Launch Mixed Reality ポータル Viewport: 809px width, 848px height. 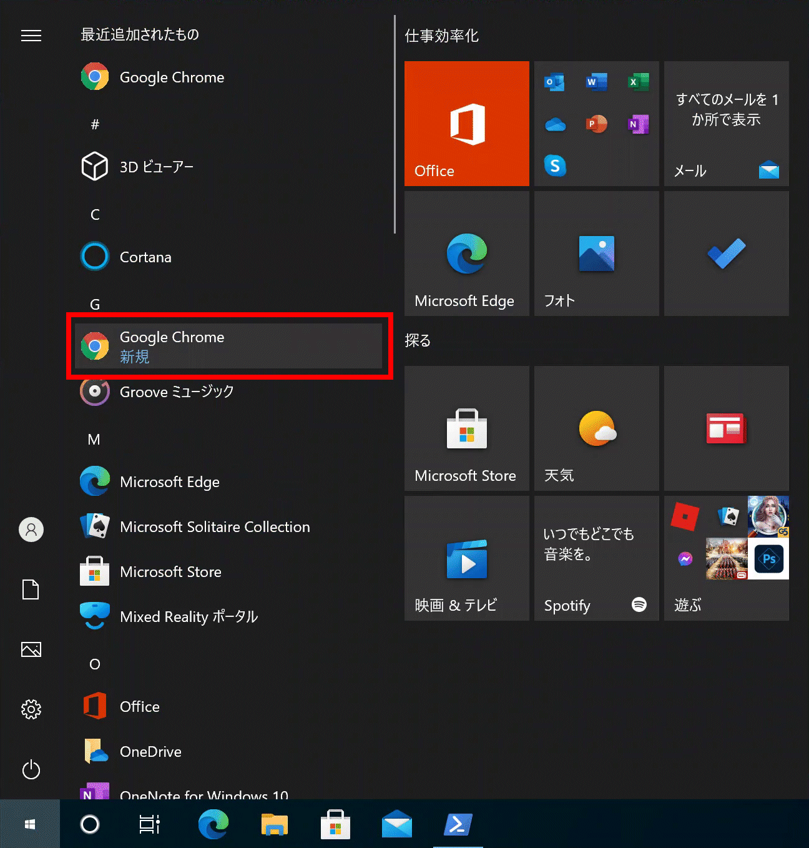tap(228, 616)
